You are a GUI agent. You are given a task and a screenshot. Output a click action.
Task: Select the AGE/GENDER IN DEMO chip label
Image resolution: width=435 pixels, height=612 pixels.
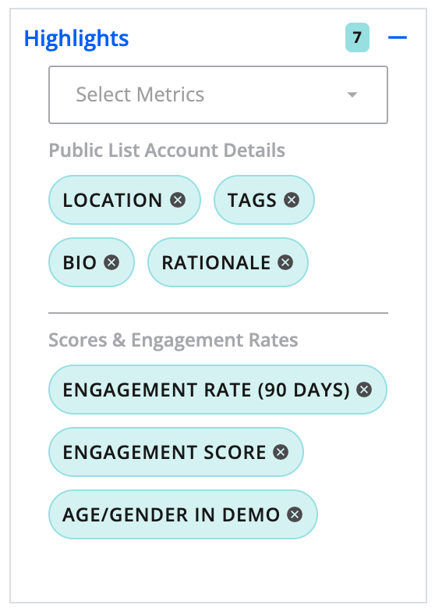pyautogui.click(x=172, y=514)
